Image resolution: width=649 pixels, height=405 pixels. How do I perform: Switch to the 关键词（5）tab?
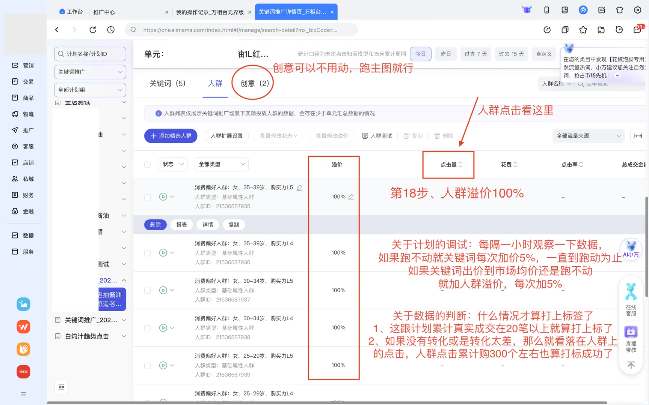pyautogui.click(x=168, y=83)
